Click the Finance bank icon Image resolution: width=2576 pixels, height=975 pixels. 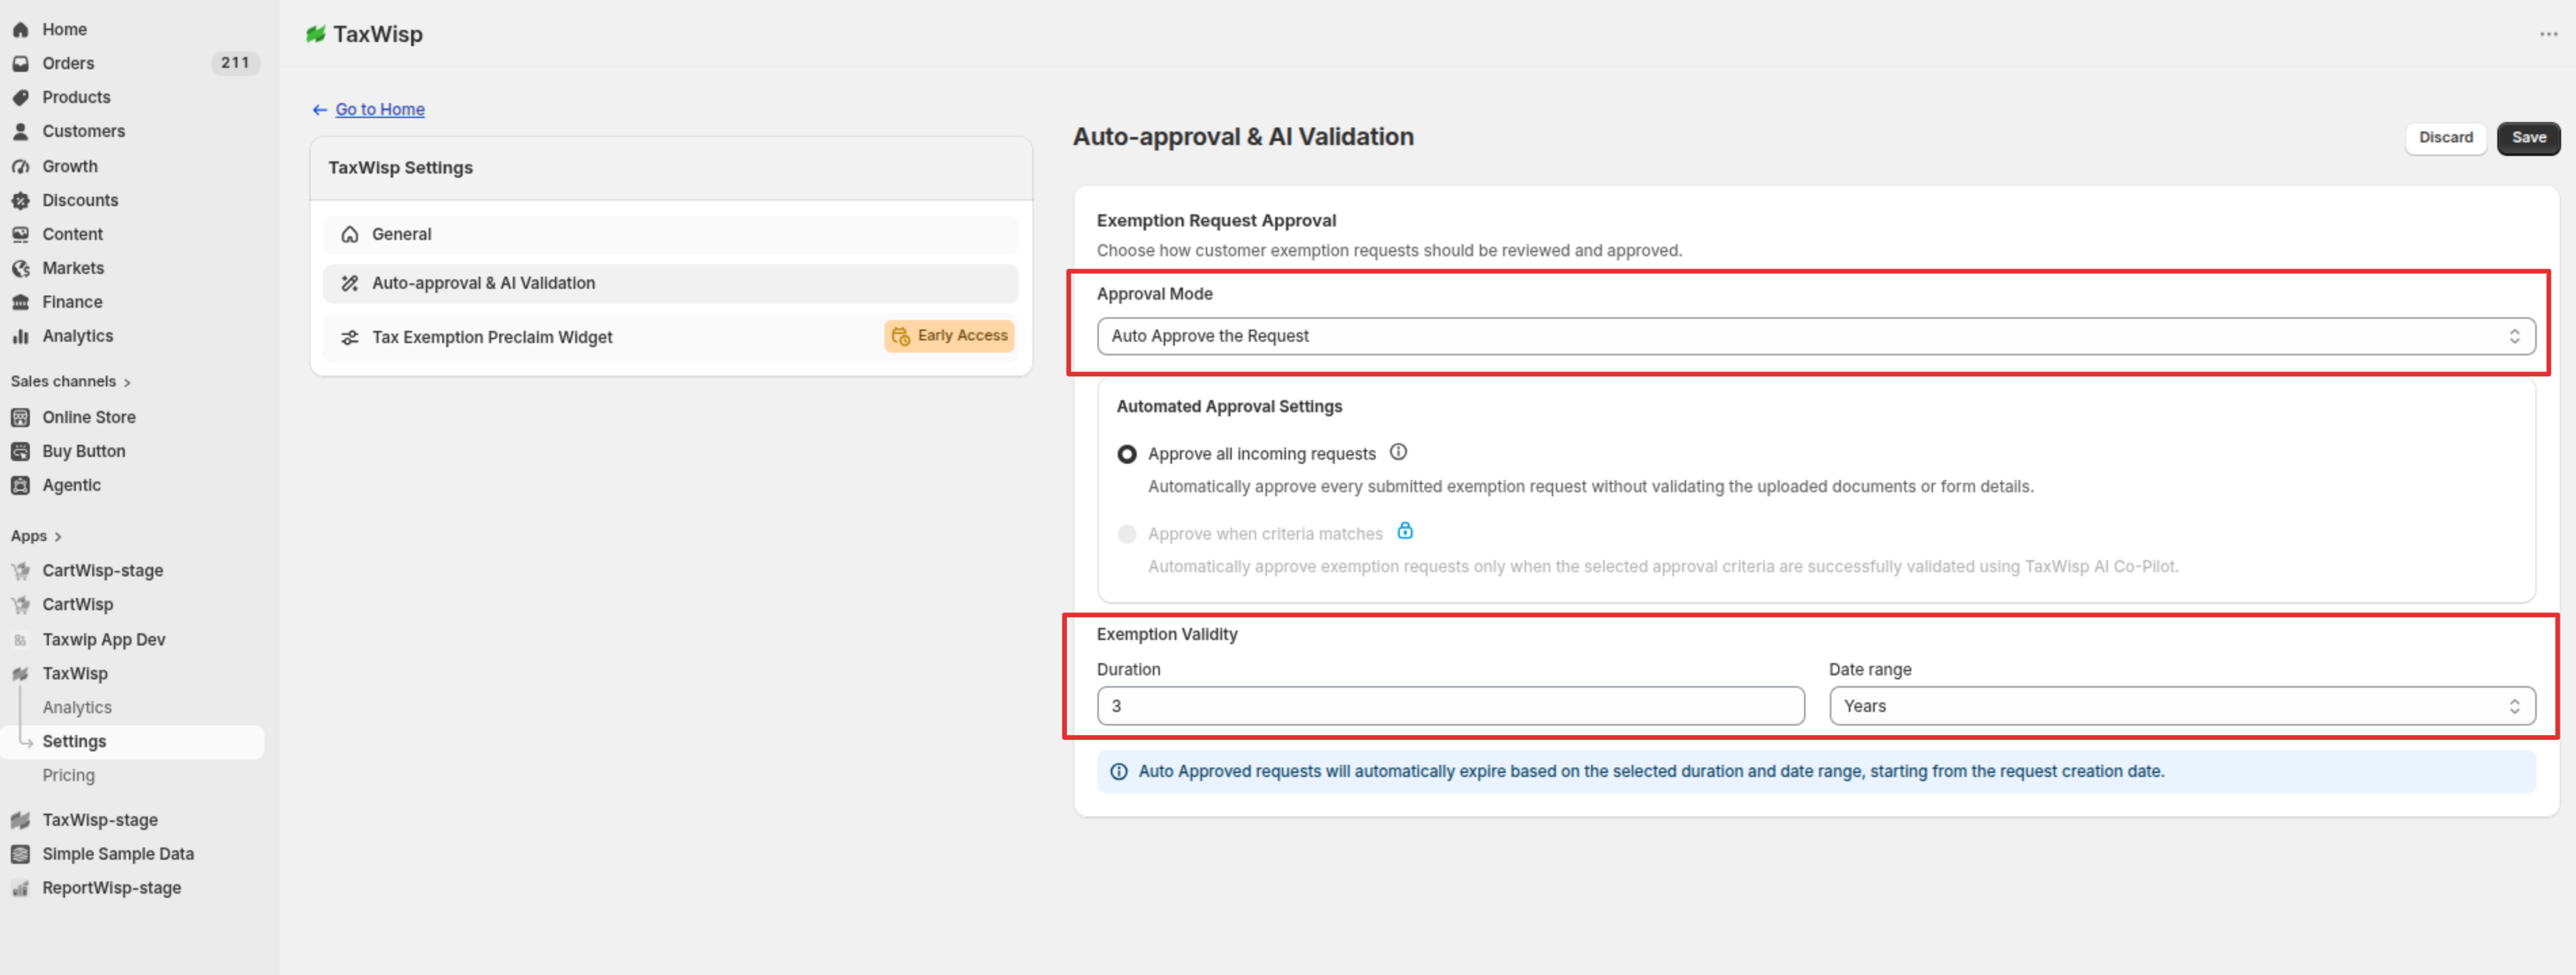click(20, 303)
